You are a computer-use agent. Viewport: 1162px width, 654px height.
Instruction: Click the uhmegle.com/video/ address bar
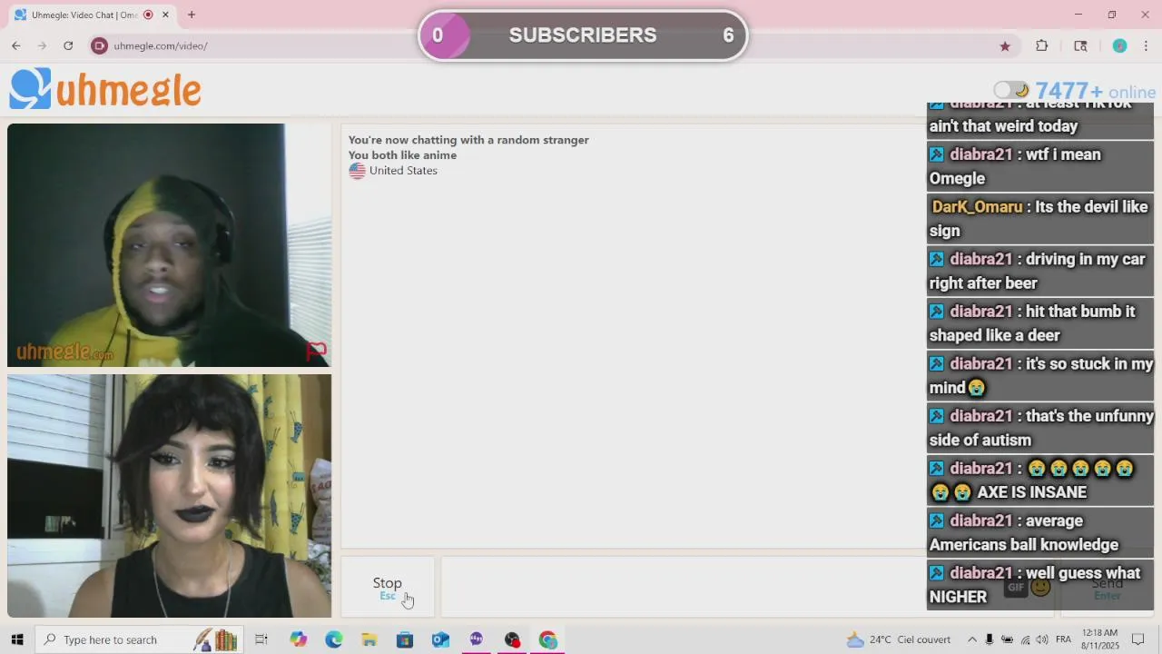pos(161,45)
